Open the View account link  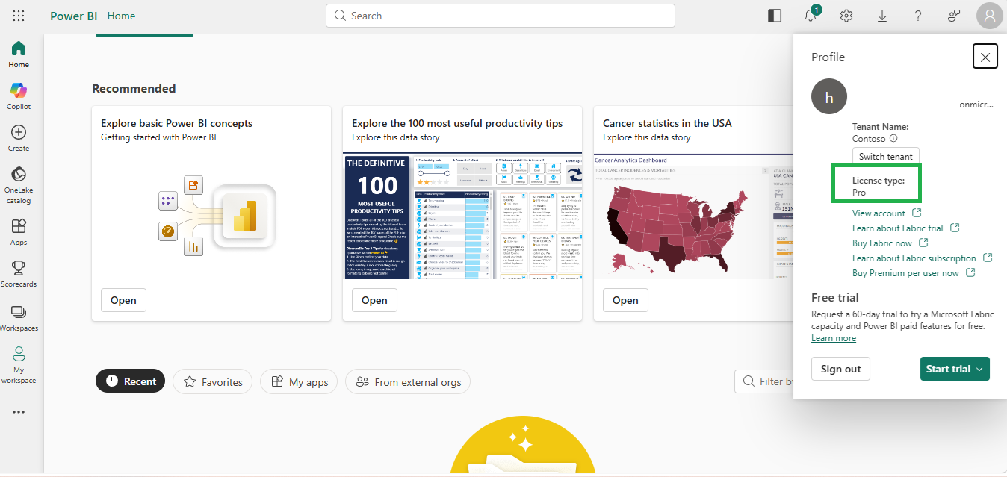pyautogui.click(x=887, y=213)
